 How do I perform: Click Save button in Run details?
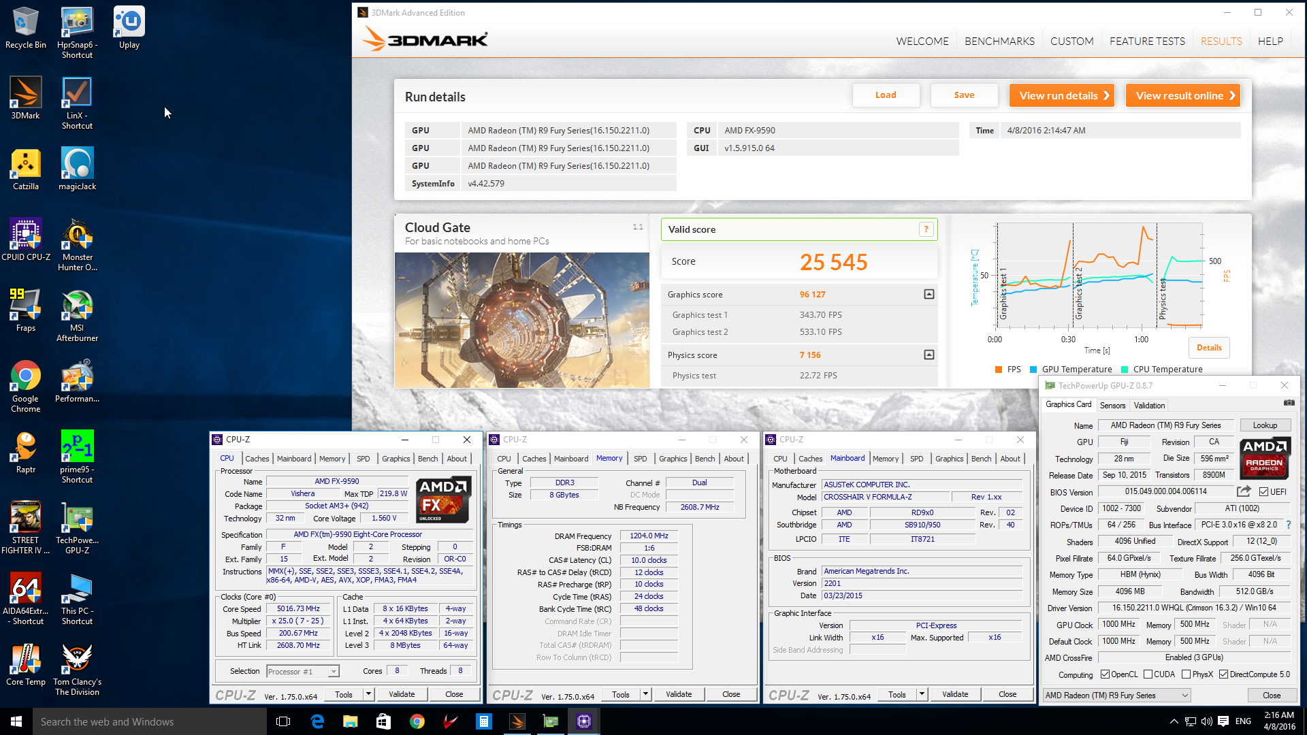coord(964,95)
